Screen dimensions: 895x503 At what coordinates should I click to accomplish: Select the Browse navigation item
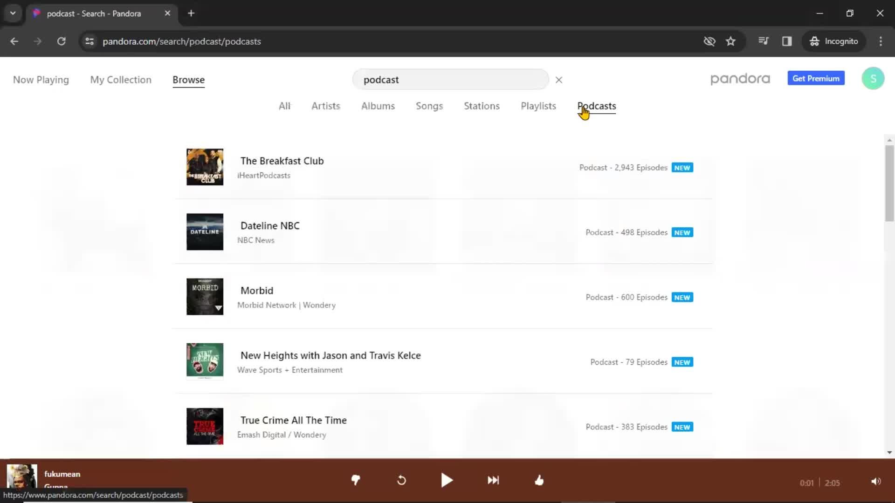188,80
